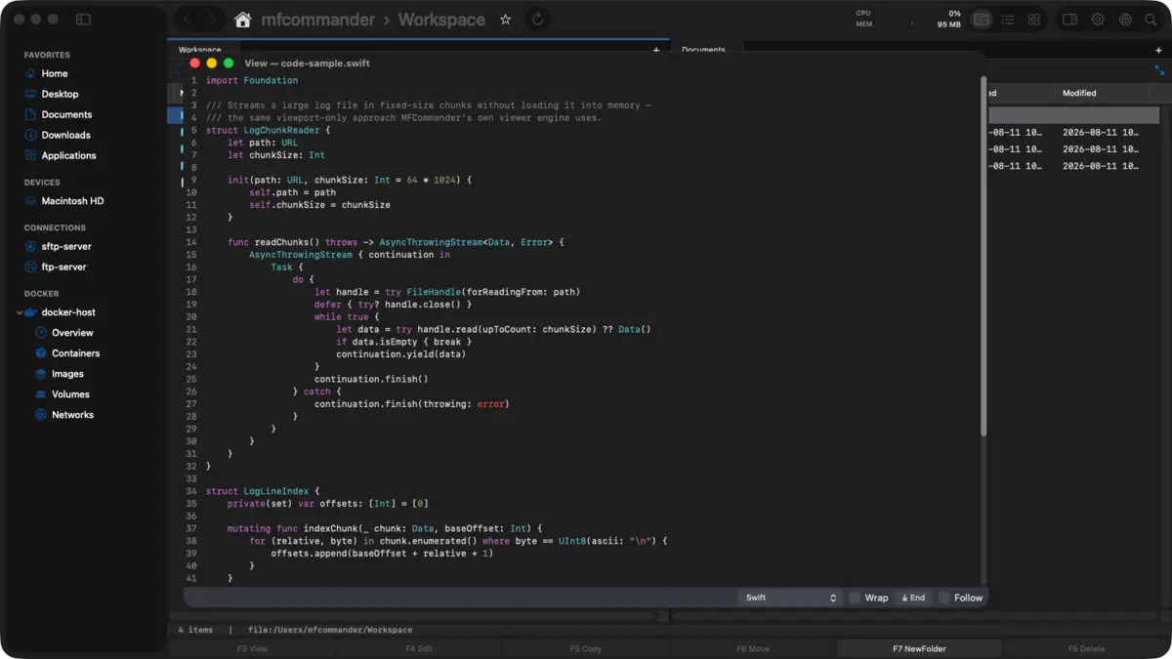
Task: Open Downloads in Favorites sidebar
Action: [x=65, y=135]
